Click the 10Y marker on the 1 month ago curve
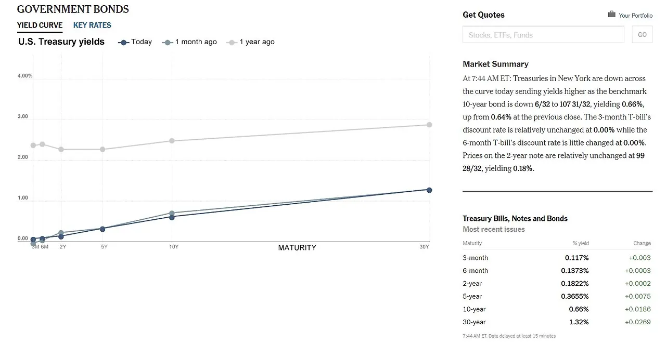This screenshot has height=344, width=666. coord(173,212)
